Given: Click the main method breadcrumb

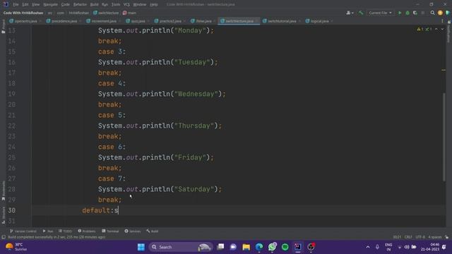Looking at the screenshot, I should (129, 13).
